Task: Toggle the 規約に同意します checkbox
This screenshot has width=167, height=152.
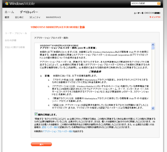Action: coord(36,114)
